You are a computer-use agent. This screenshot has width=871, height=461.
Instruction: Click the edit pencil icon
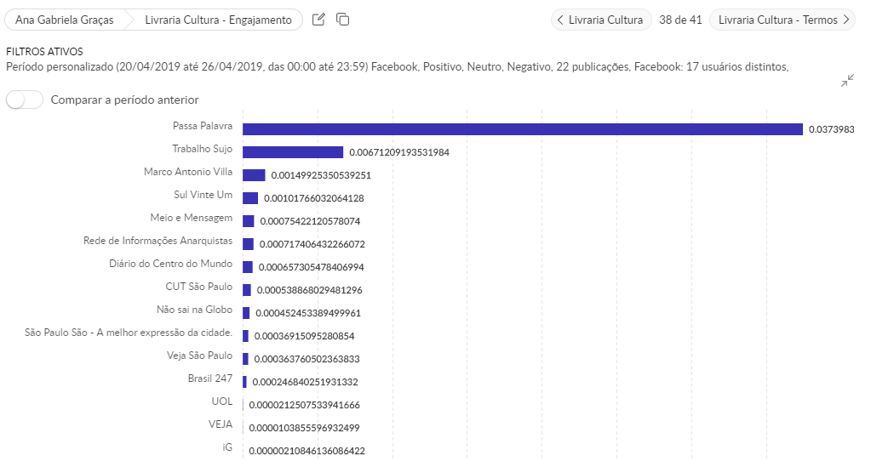coord(318,20)
